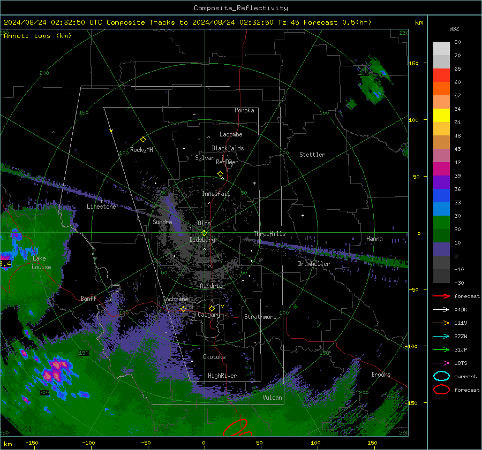Select the yellow diamond radar-center marker at Didsbury
482x450 pixels.
(x=205, y=233)
